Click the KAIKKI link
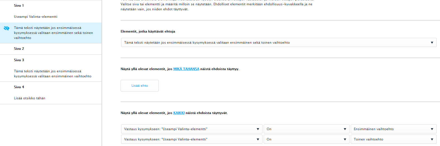This screenshot has width=440, height=146. [179, 113]
